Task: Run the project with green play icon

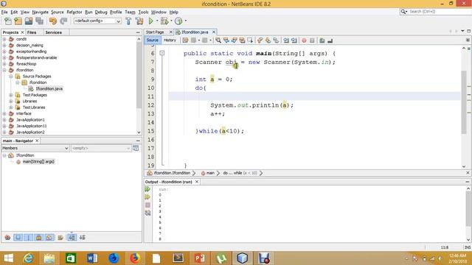Action: [150, 21]
